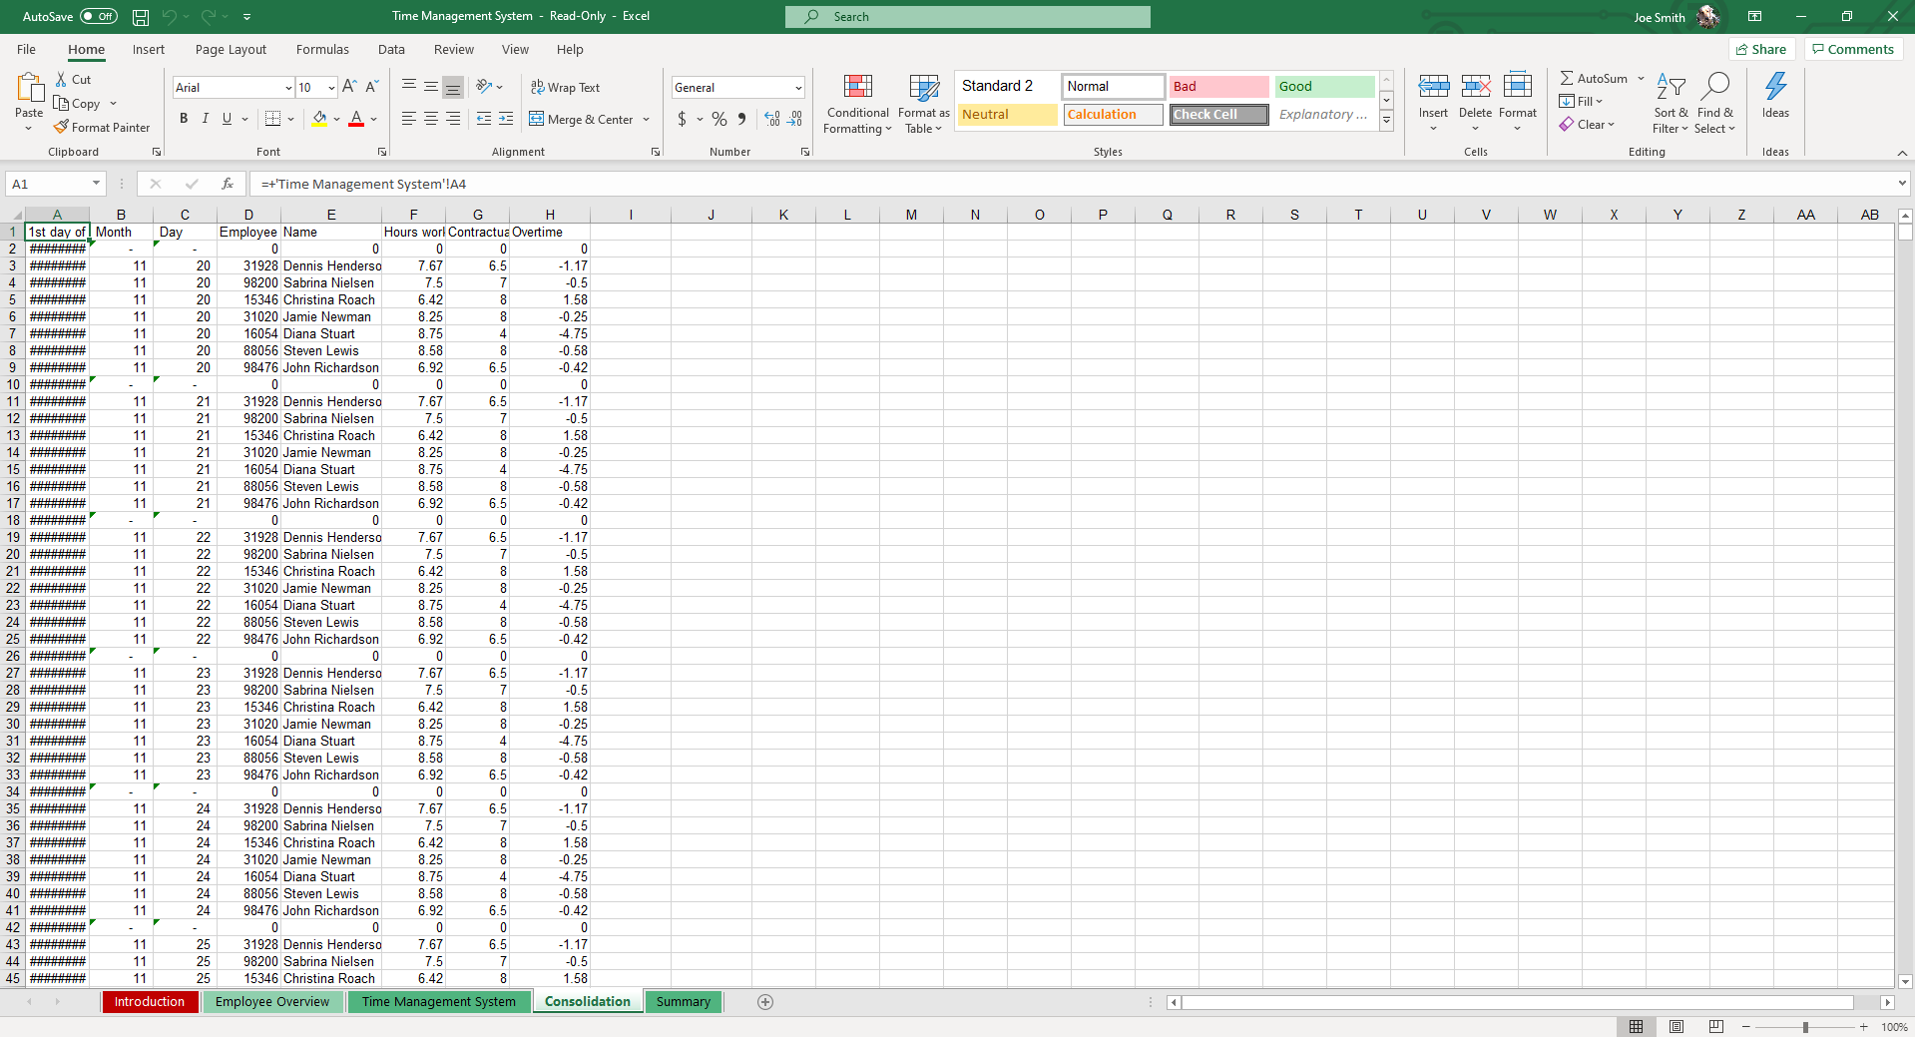The width and height of the screenshot is (1915, 1037).
Task: Switch to the Formulas ribbon tab
Action: pos(322,50)
